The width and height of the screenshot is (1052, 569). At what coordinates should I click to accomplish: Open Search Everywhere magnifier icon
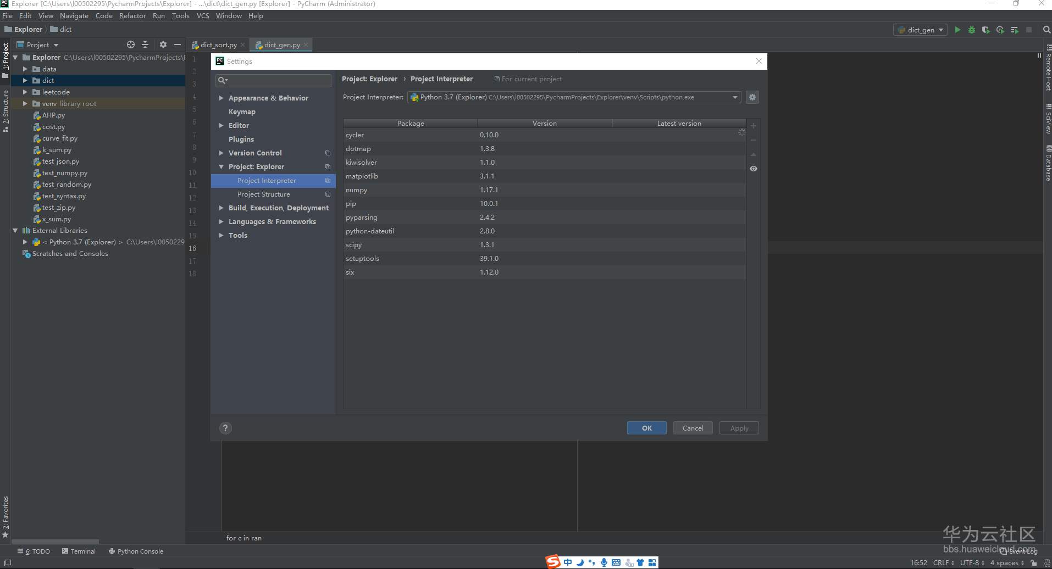1047,30
